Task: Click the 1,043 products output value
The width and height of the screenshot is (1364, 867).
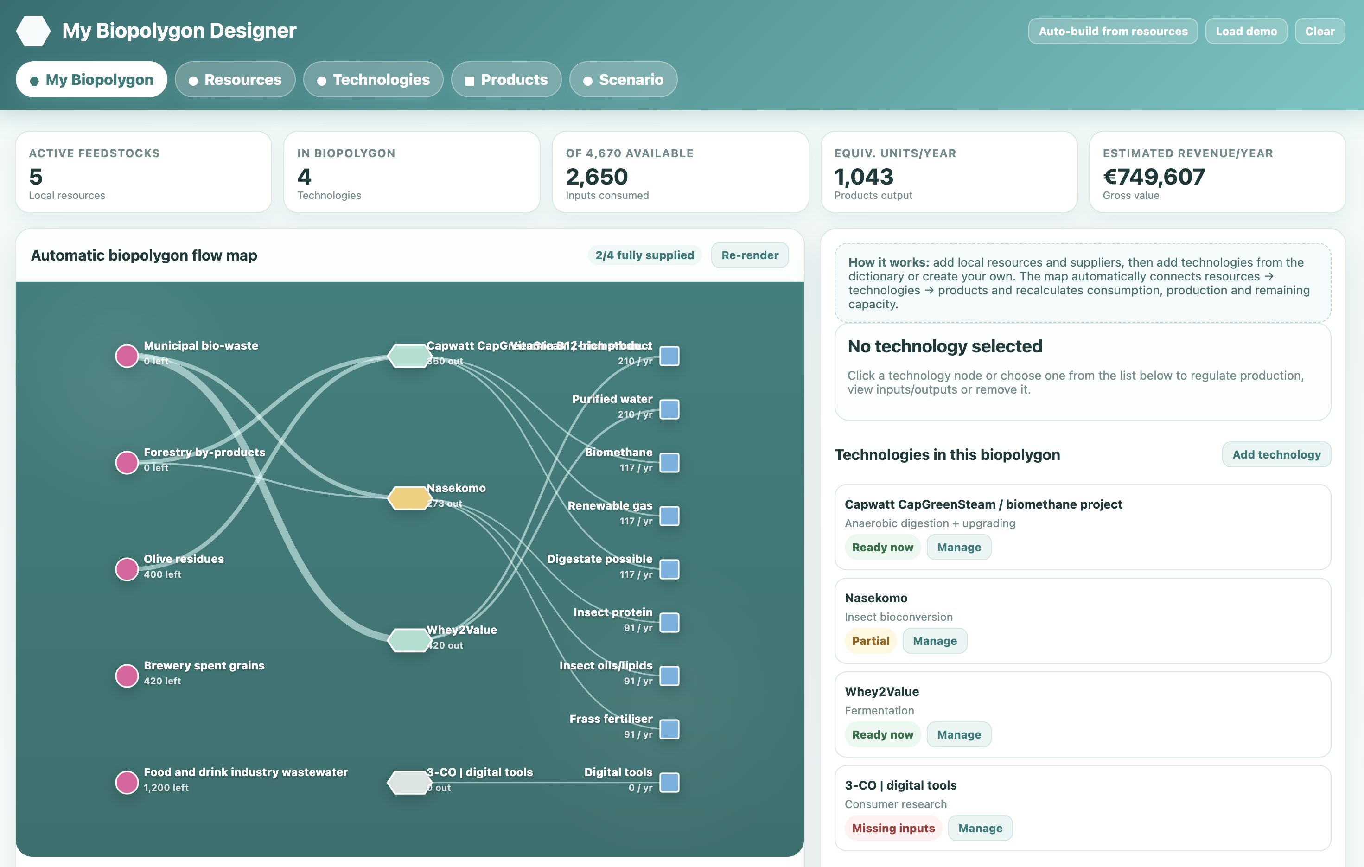Action: click(x=863, y=177)
